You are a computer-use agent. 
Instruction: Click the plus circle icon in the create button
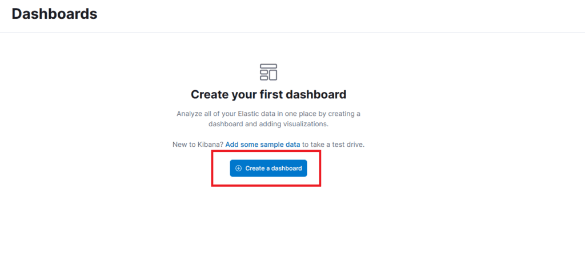point(239,168)
